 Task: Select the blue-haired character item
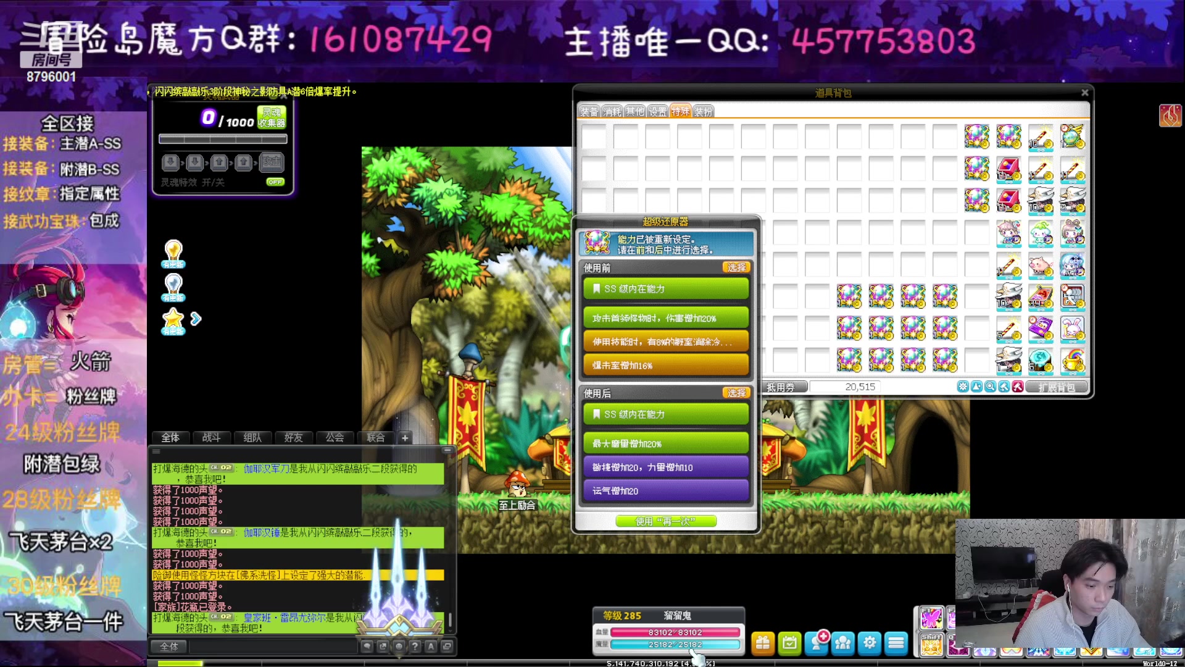1073,265
